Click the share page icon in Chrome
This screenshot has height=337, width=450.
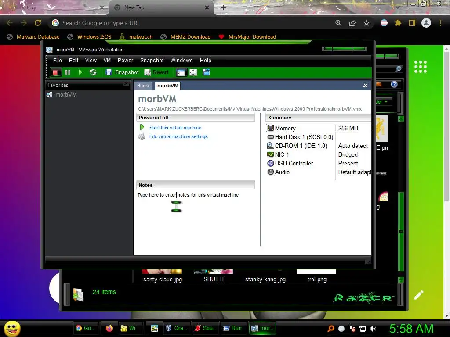point(352,23)
